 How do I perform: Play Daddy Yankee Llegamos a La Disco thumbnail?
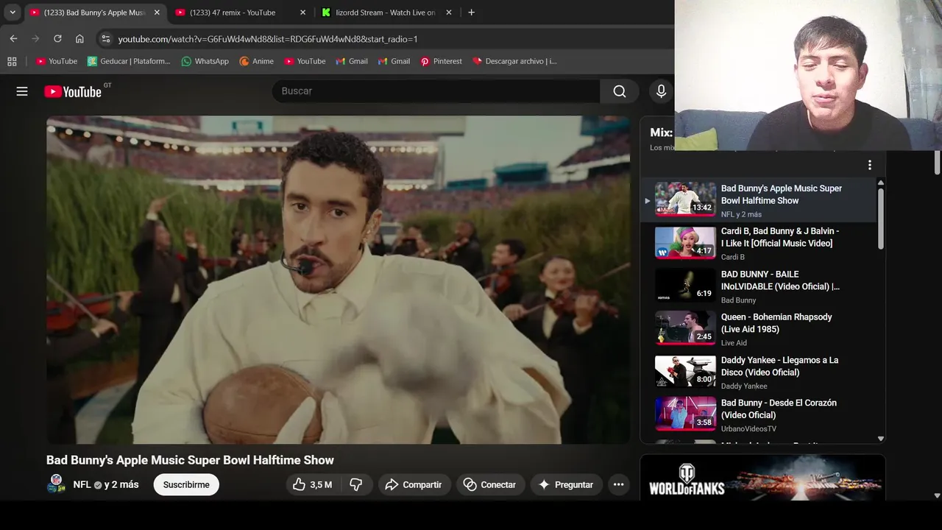point(685,372)
